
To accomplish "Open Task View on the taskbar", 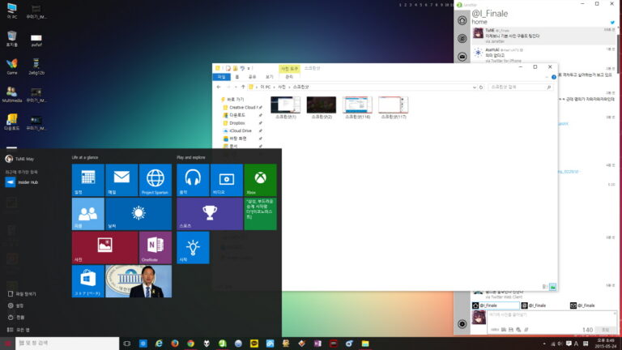I will coord(127,344).
